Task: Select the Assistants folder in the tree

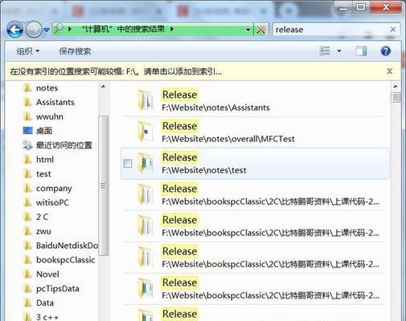Action: (x=55, y=102)
